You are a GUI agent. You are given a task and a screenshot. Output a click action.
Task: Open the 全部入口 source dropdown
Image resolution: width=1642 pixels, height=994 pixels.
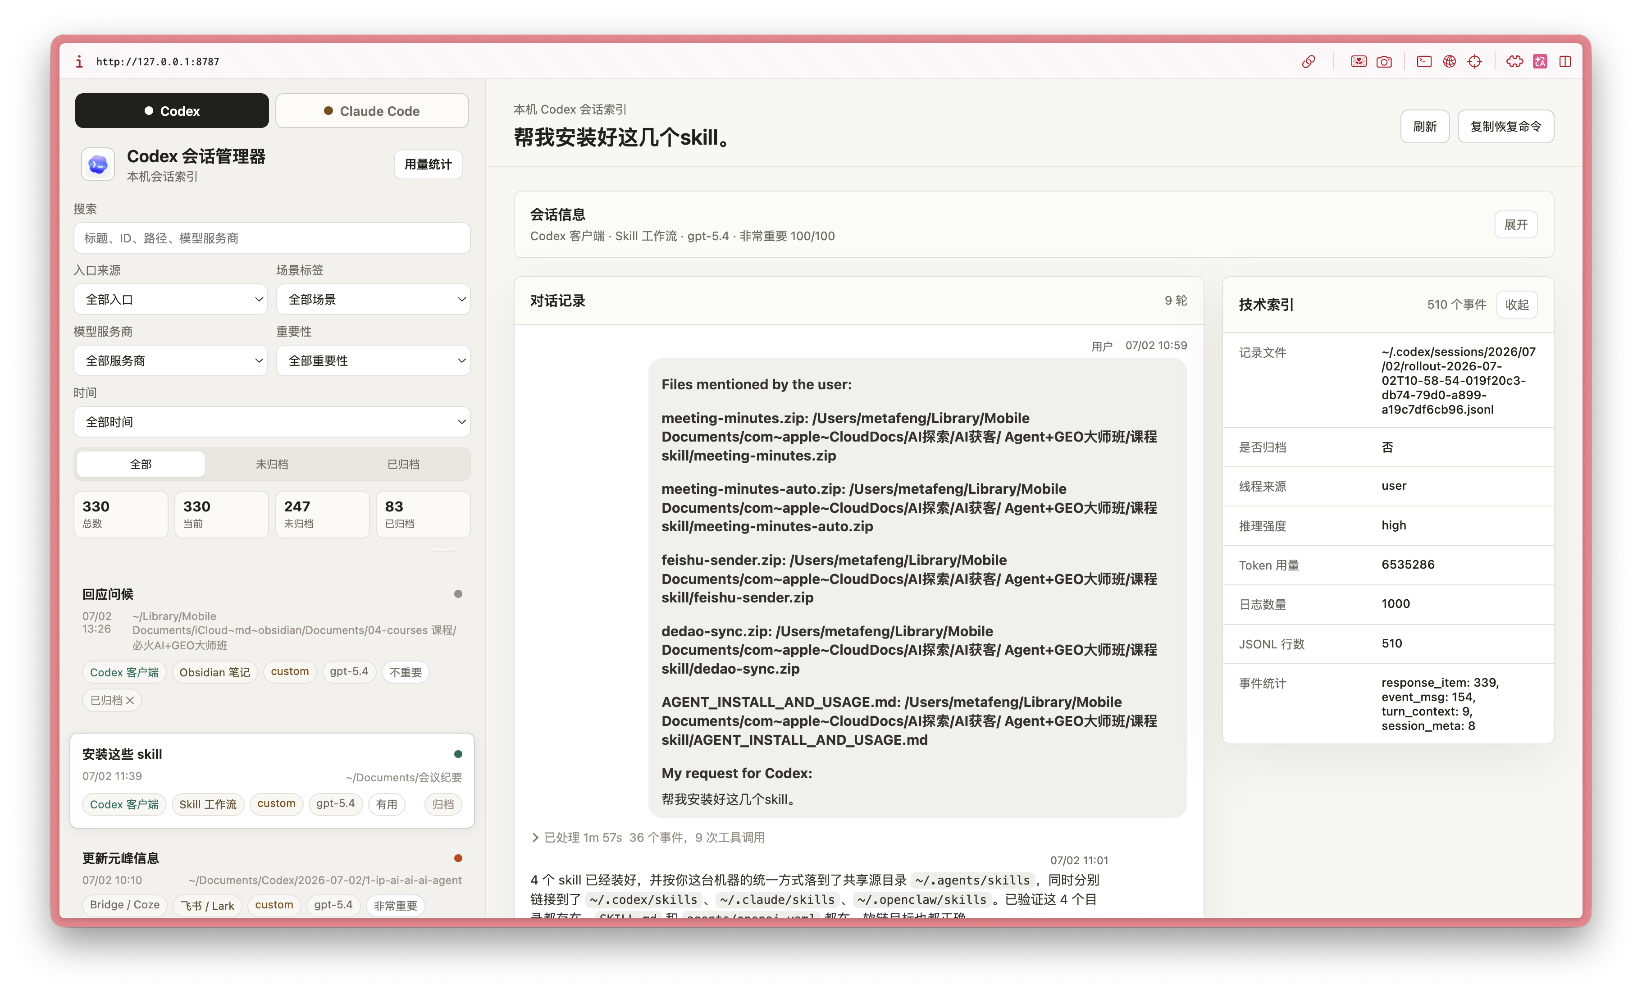point(171,300)
